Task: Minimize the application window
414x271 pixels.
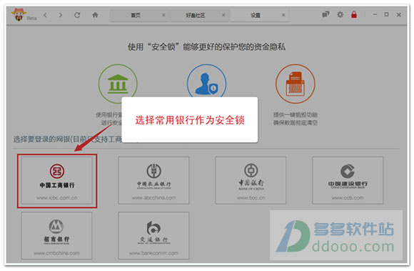Action: [x=375, y=14]
